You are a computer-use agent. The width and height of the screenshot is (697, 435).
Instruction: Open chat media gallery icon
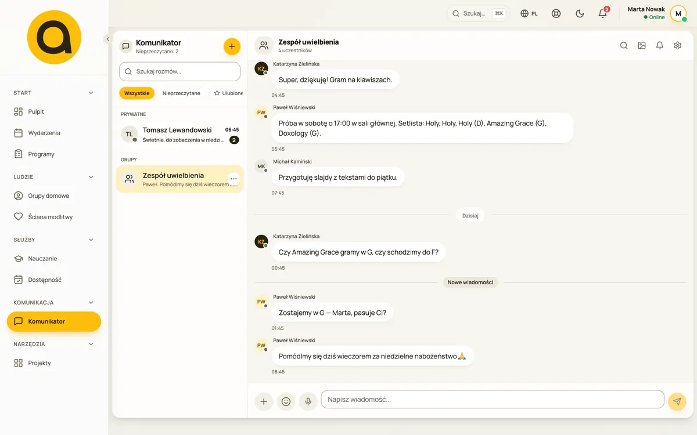[x=642, y=45]
